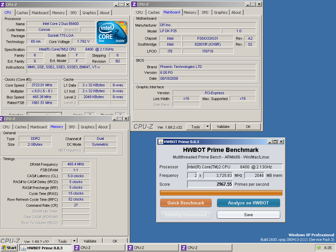The height and width of the screenshot is (252, 336).
Task: Click OK in the Mainboard window
Action: coord(248,127)
